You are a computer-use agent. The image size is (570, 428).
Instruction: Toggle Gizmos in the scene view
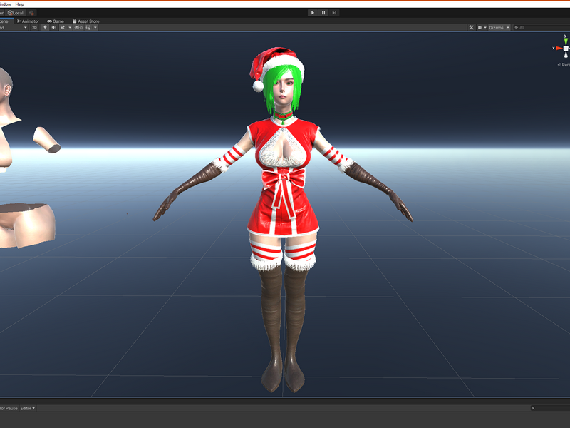click(496, 28)
